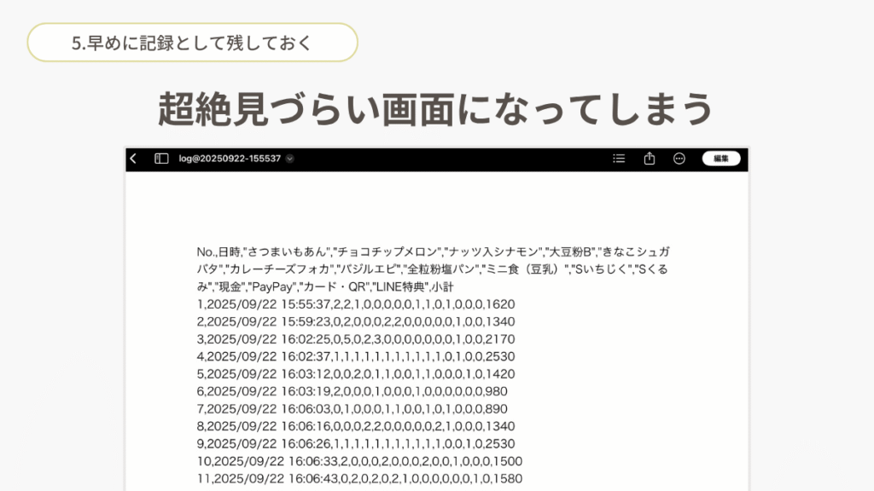
Task: Select log row 3 ending in 2170
Action: [356, 339]
